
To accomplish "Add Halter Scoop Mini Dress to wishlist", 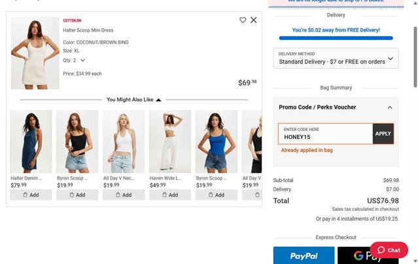I will click(243, 20).
